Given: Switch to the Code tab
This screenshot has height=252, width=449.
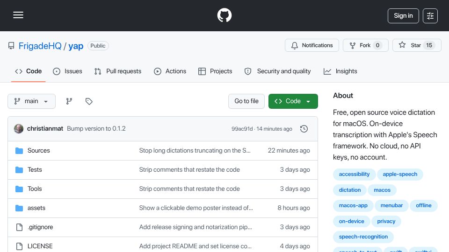Looking at the screenshot, I should point(29,71).
